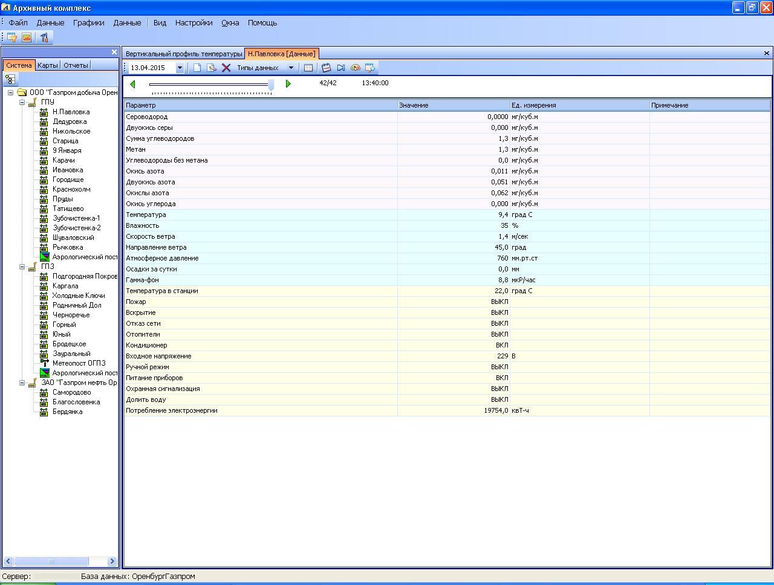Screen dimensions: 774x585
Task: Select Н.Павловка in the station tree
Action: coord(71,112)
